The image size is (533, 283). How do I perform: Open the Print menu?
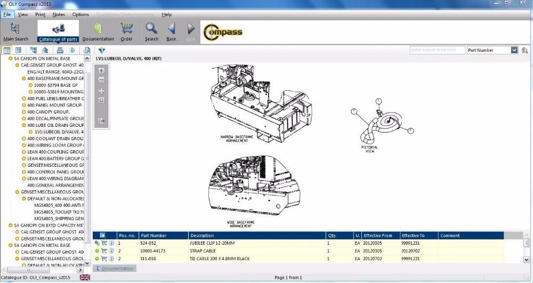[x=40, y=14]
